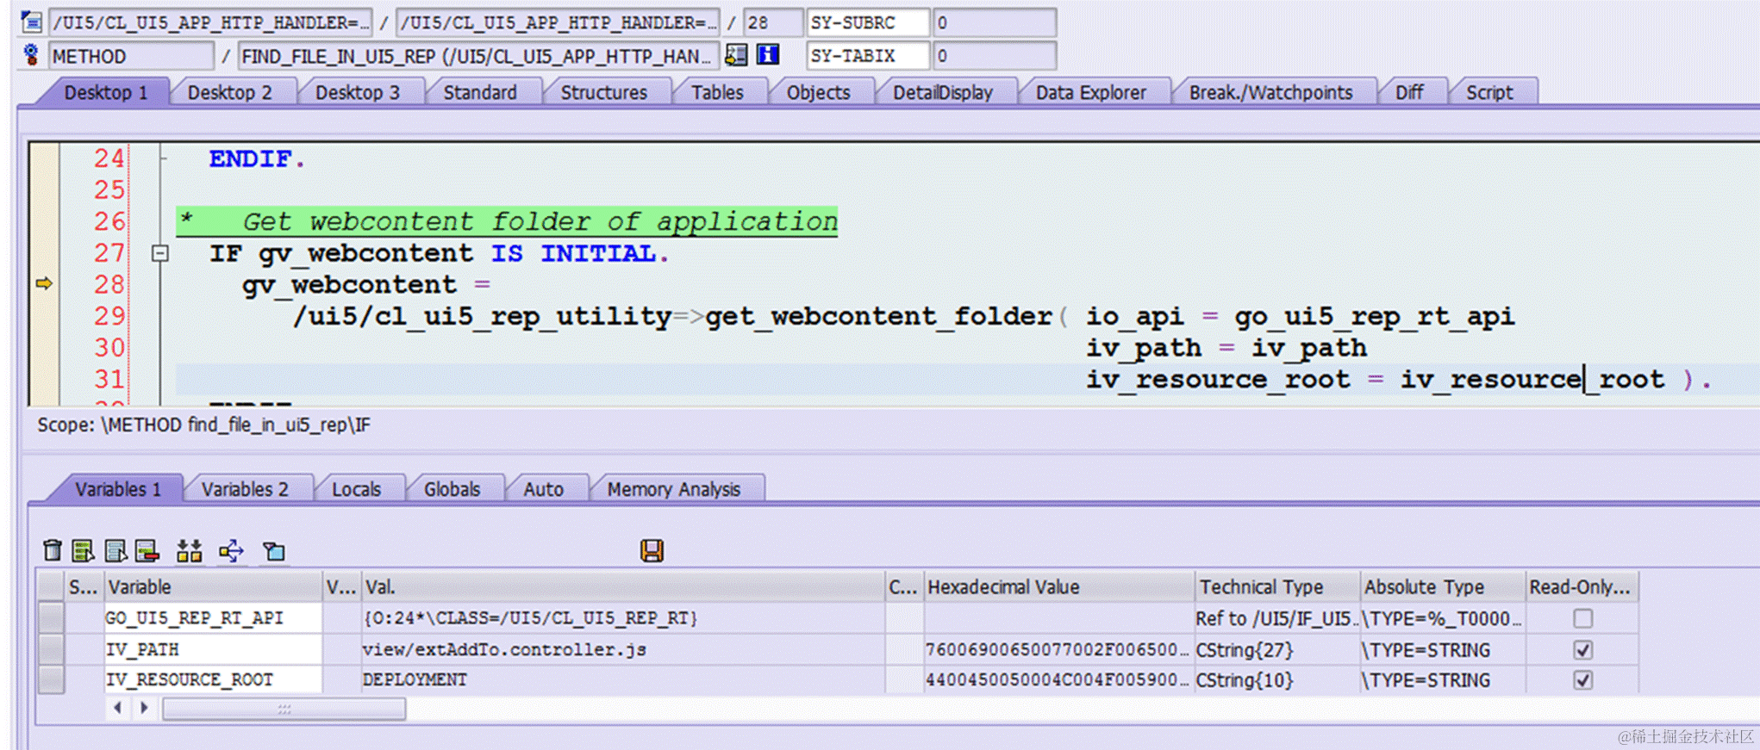Screen dimensions: 1760x750
Task: Select row marker for GO_UI5_REP_RT_API row
Action: click(x=51, y=618)
